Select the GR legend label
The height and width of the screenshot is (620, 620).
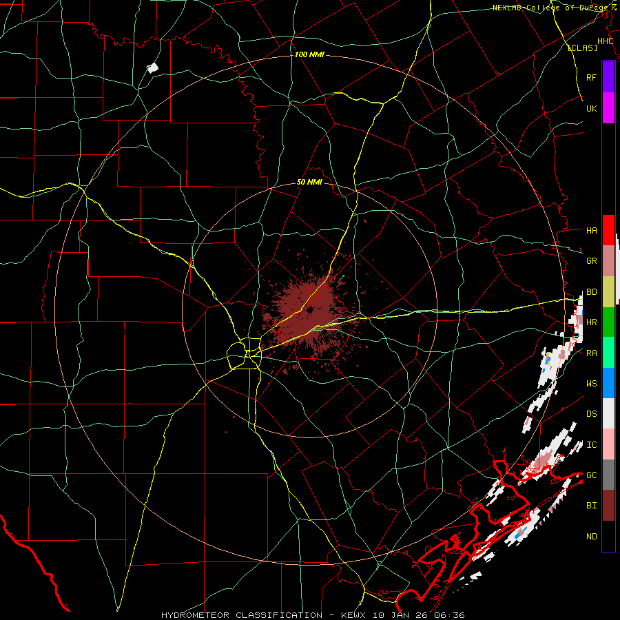tap(592, 261)
